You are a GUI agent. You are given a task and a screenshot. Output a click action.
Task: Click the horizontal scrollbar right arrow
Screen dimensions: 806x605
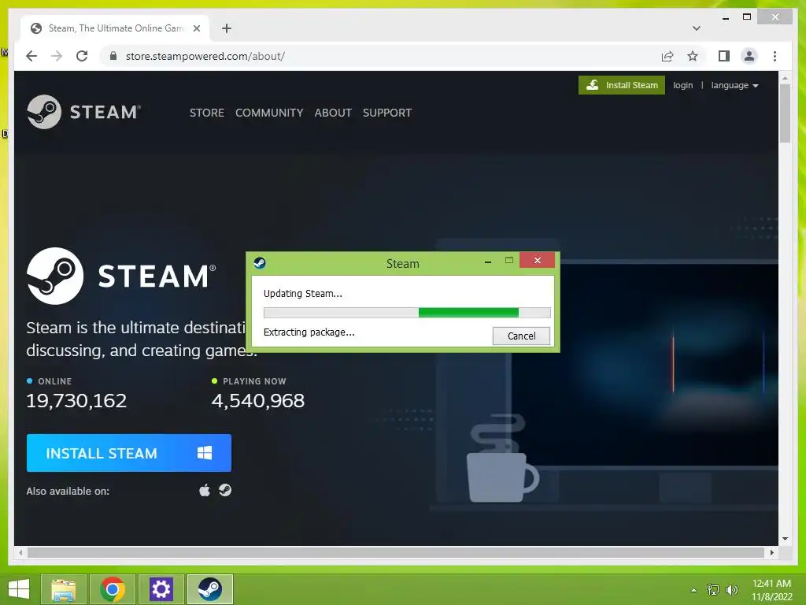[771, 552]
